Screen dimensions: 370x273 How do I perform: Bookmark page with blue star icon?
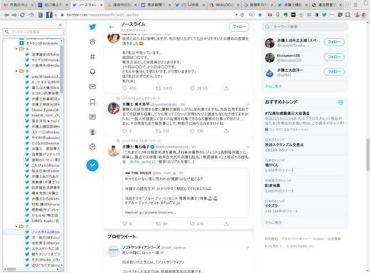point(260,14)
